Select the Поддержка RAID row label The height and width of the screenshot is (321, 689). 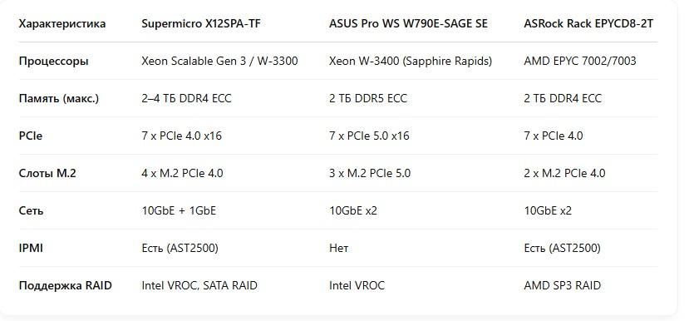66,285
